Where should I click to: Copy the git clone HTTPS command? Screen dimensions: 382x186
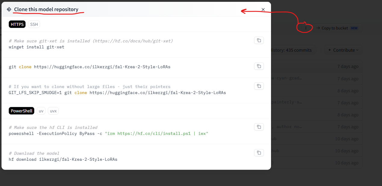pyautogui.click(x=259, y=66)
